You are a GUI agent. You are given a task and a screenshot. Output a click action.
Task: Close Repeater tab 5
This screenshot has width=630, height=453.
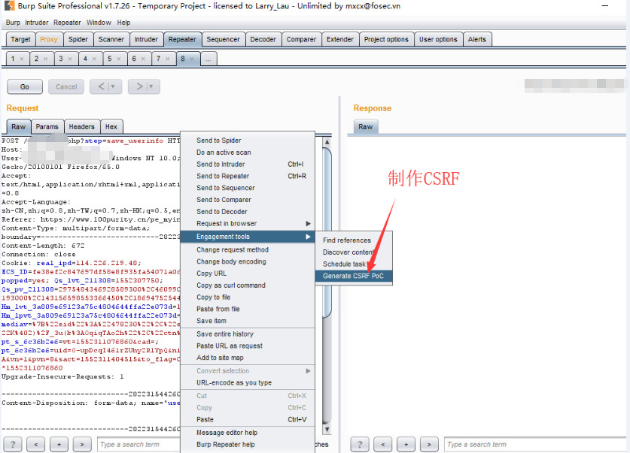pyautogui.click(x=119, y=59)
